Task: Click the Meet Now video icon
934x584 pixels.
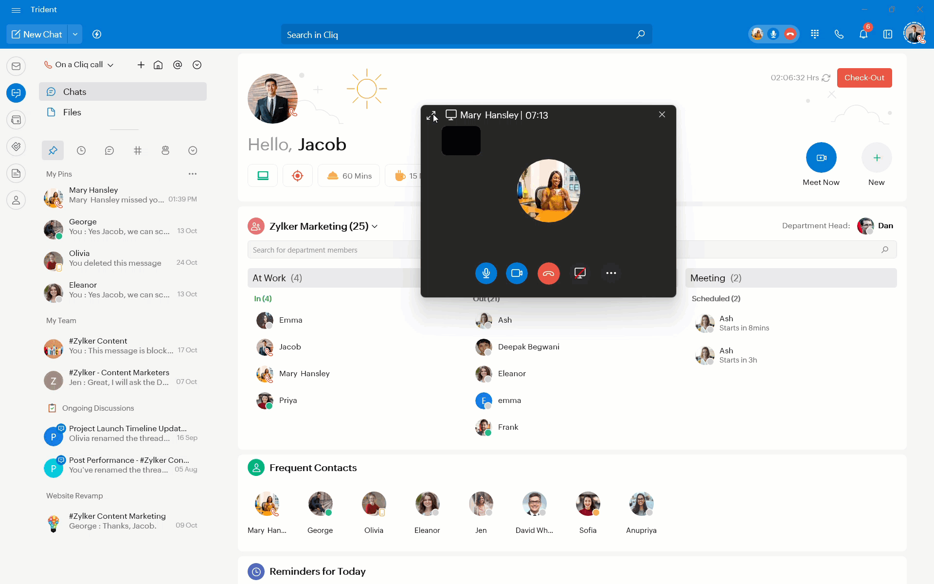Action: [x=821, y=158]
